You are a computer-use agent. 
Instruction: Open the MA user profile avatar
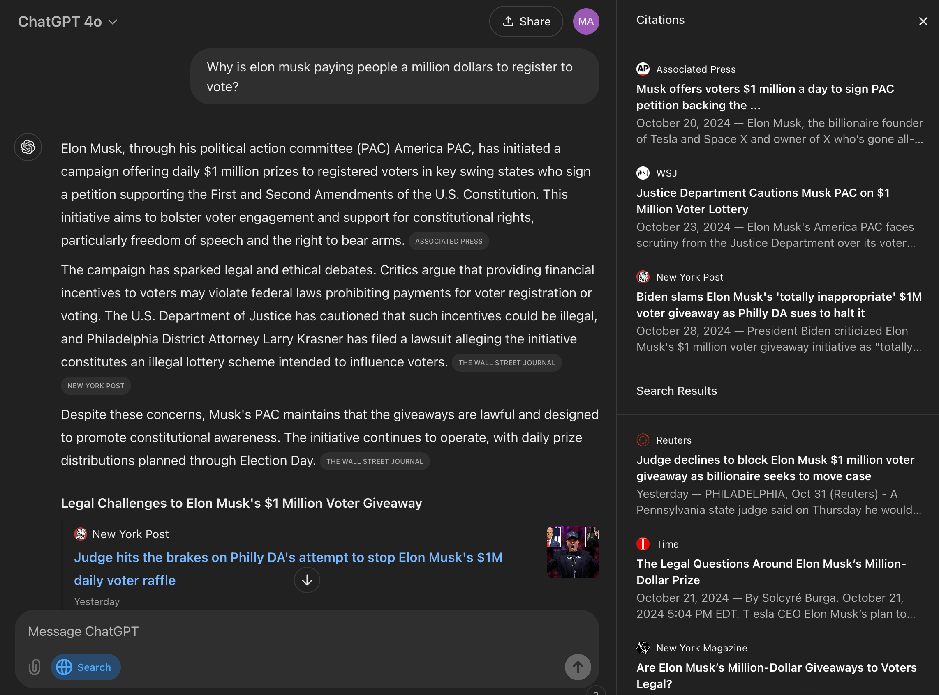pos(586,21)
